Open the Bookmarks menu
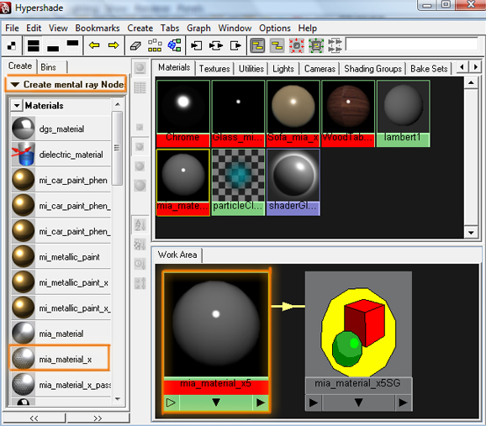The image size is (486, 426). coord(98,29)
